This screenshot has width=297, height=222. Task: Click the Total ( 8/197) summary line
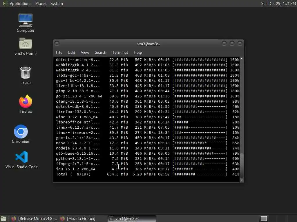(x=148, y=174)
